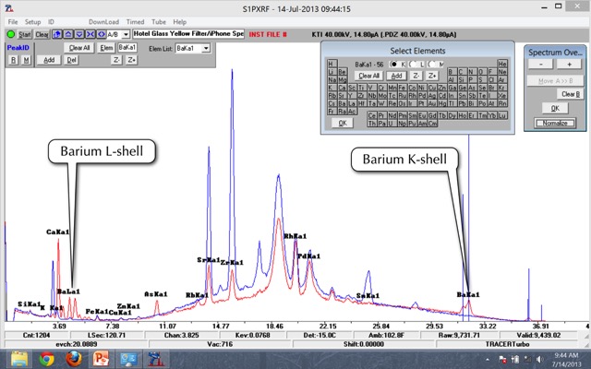The image size is (591, 369).
Task: Expand the A/B spectrum dropdown
Action: click(125, 33)
